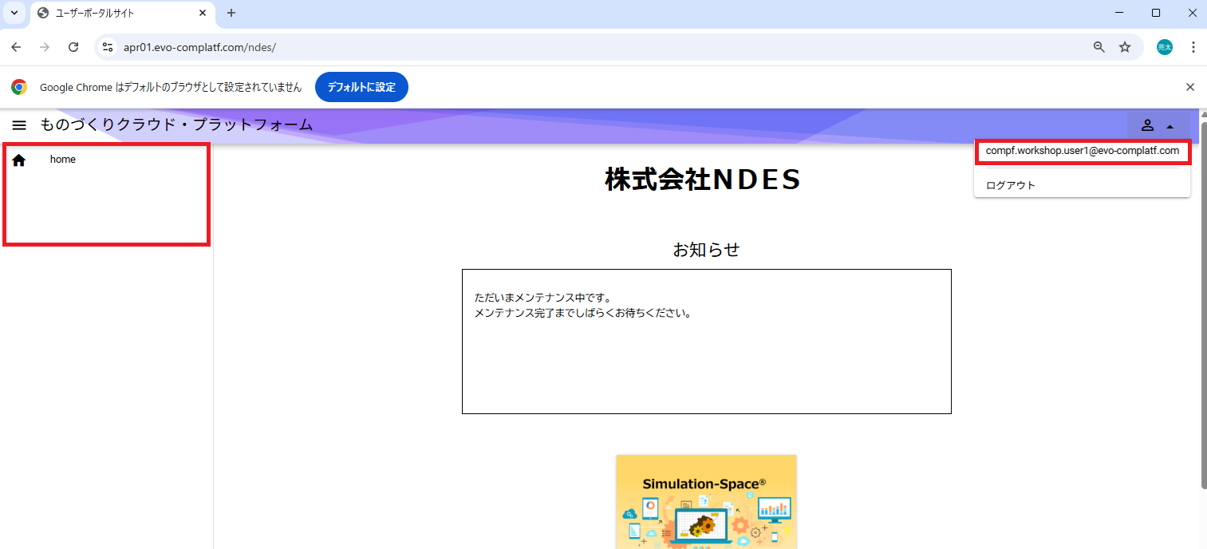Reload the current page
The image size is (1207, 549).
tap(73, 47)
